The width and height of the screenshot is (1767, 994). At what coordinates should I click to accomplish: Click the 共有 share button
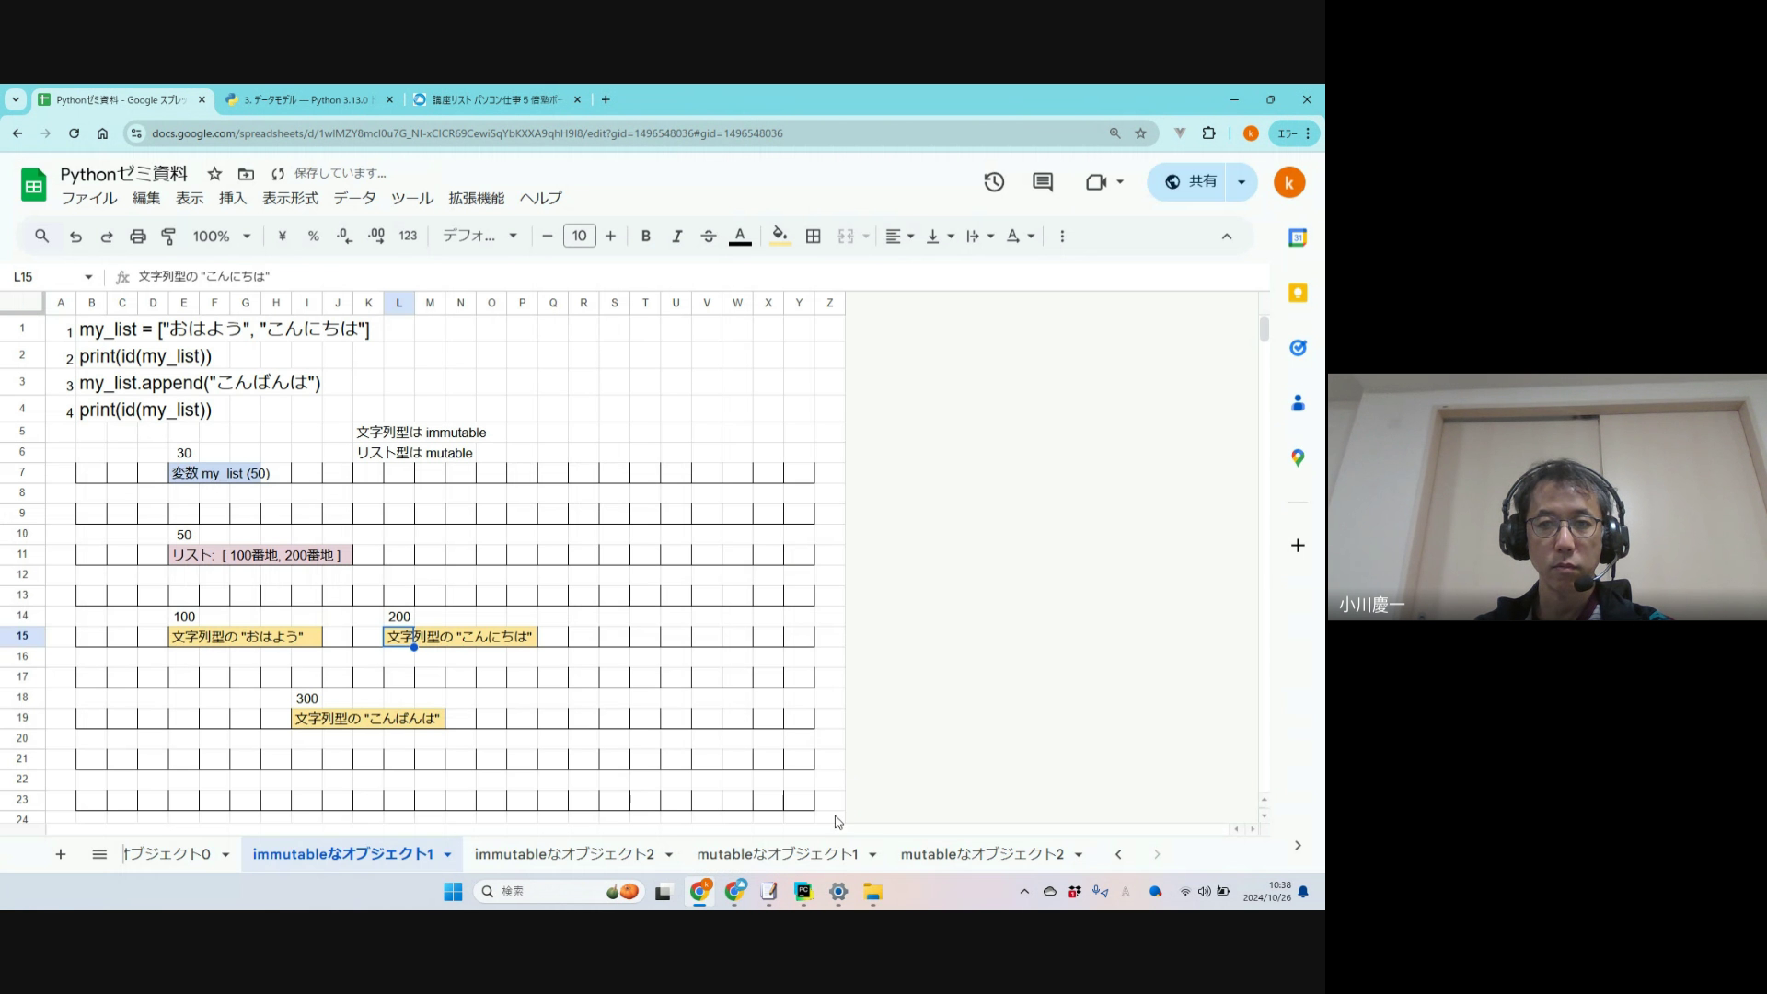coord(1191,182)
